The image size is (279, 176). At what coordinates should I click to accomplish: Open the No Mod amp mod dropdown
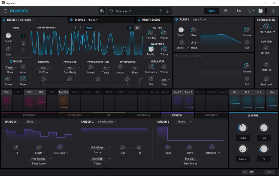click(267, 53)
